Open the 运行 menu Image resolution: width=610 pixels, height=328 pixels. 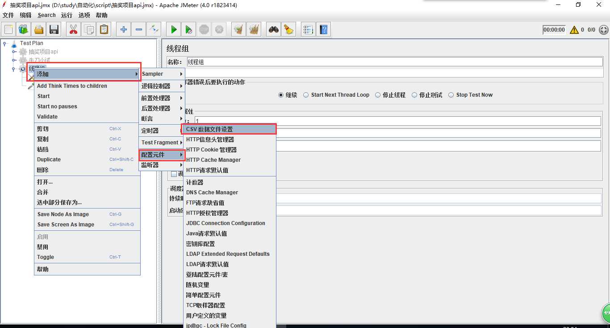click(67, 15)
